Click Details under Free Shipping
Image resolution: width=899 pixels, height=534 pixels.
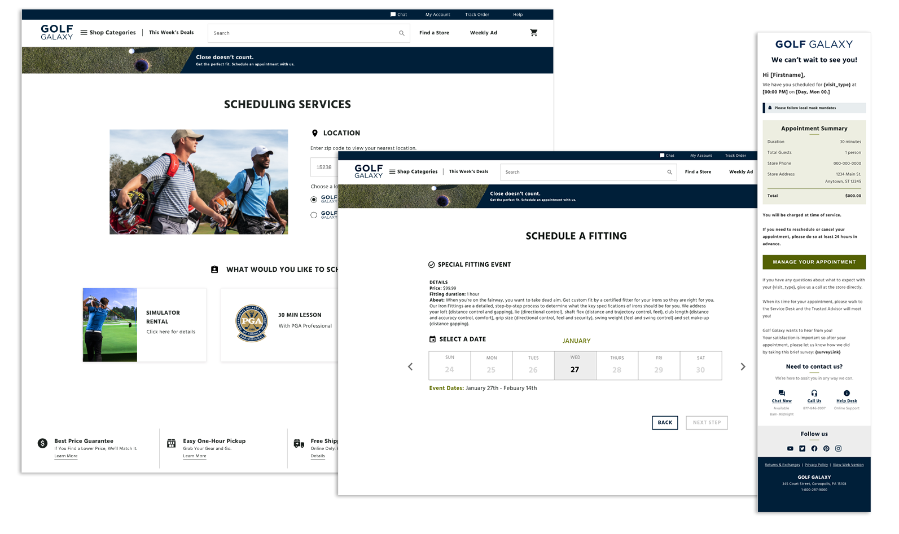[318, 456]
